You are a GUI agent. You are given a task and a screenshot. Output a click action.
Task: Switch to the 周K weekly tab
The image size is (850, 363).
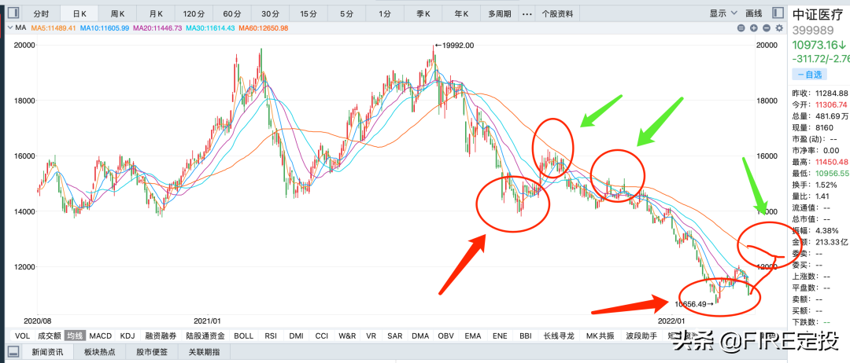click(118, 14)
